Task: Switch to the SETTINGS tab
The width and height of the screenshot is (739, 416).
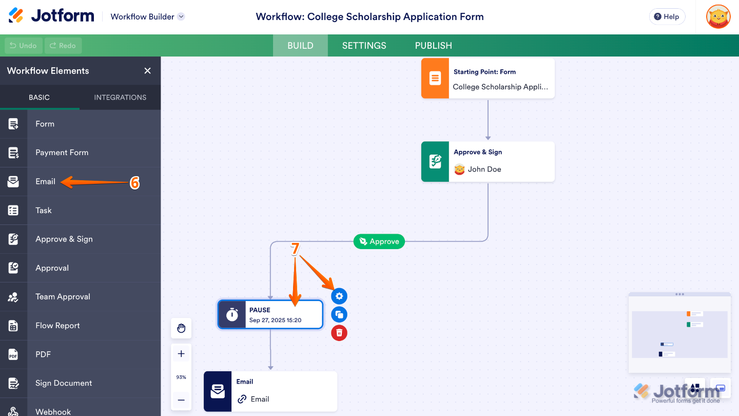Action: coord(364,45)
